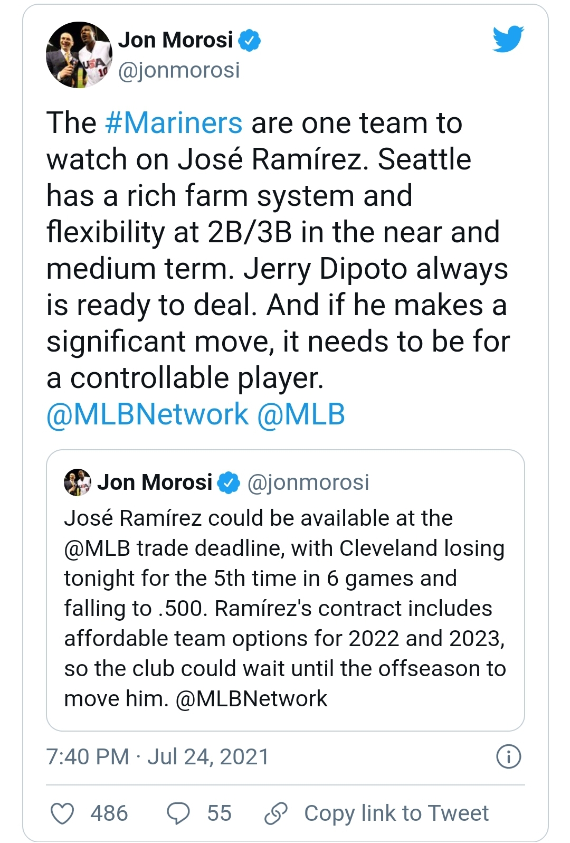
Task: Click the heart like icon
Action: click(62, 813)
